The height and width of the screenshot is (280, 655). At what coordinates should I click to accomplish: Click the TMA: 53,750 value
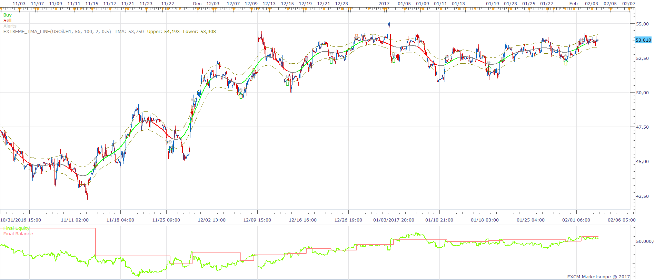[129, 32]
